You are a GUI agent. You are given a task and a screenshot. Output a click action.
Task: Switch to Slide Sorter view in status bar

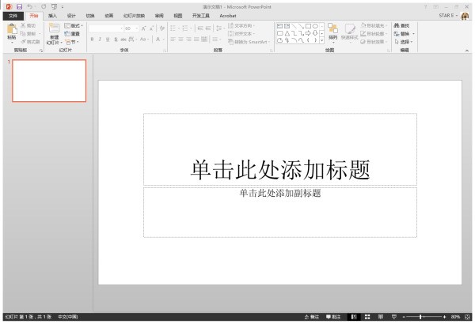(x=367, y=316)
